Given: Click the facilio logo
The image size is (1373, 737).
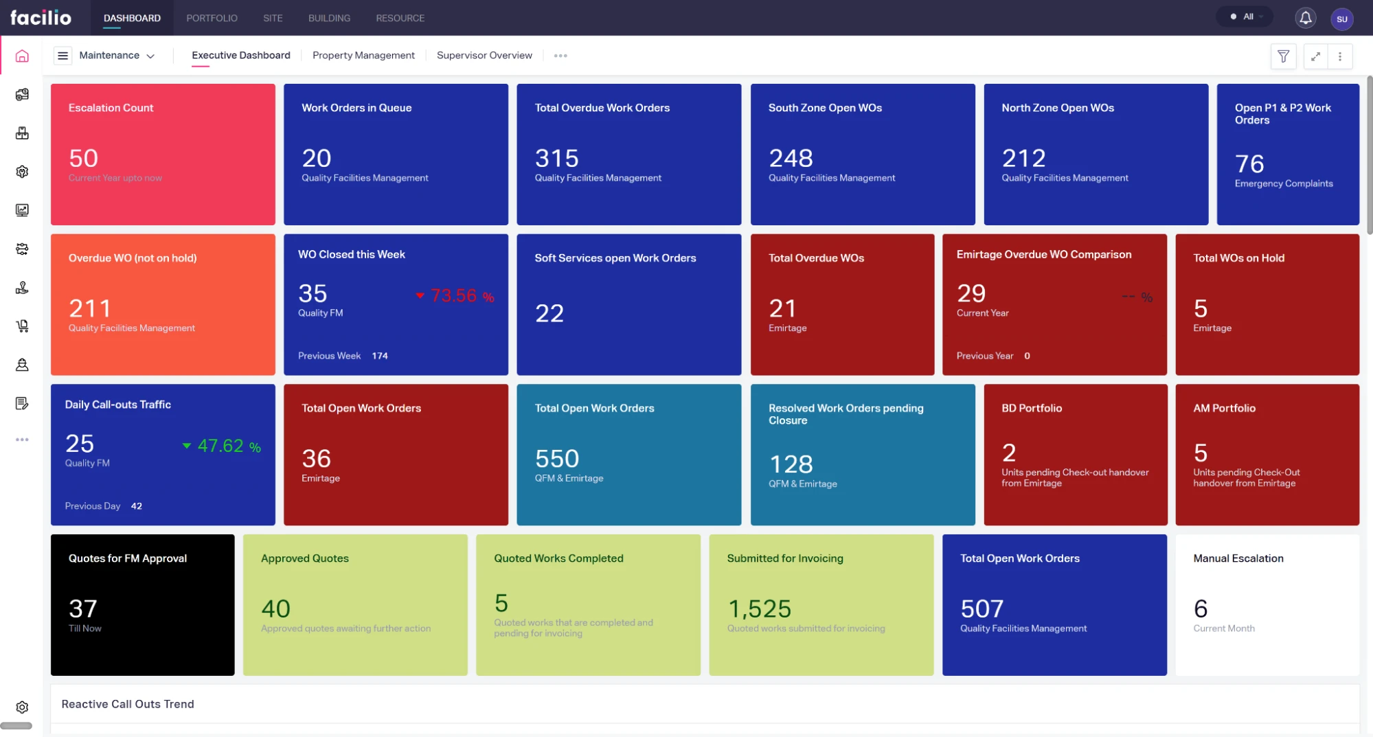Looking at the screenshot, I should (41, 18).
